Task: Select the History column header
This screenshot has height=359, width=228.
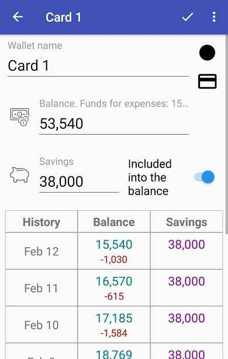Action: [x=42, y=222]
